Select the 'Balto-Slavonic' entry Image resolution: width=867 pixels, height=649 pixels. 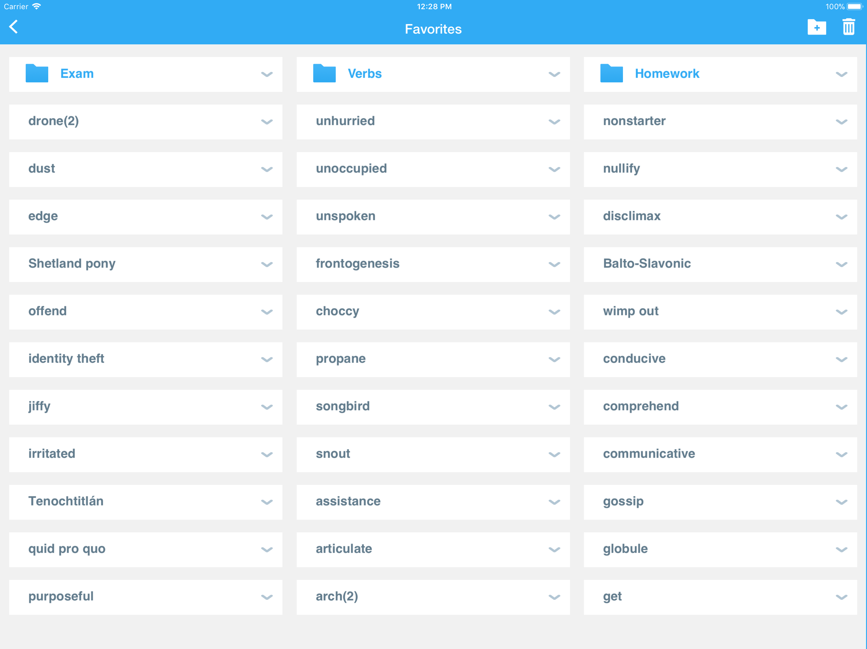pos(647,263)
